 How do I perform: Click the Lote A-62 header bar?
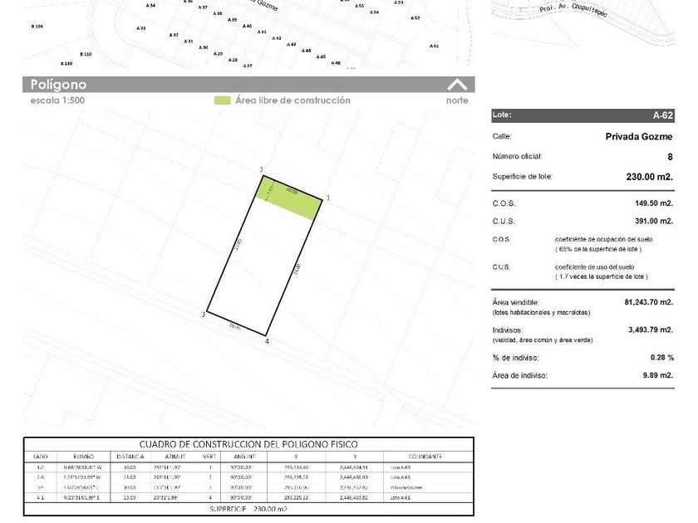coord(582,115)
